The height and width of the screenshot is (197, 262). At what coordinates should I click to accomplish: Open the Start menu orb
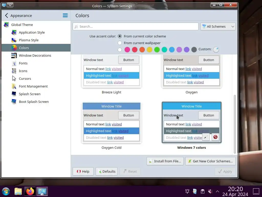pos(6,191)
